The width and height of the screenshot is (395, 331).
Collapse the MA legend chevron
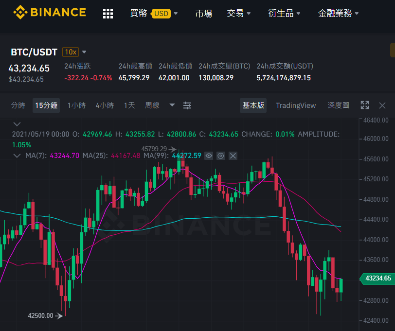coord(17,156)
